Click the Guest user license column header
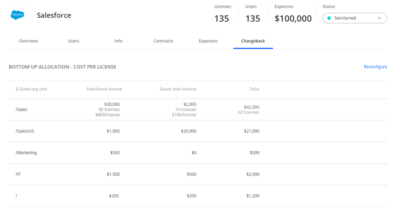 178,89
